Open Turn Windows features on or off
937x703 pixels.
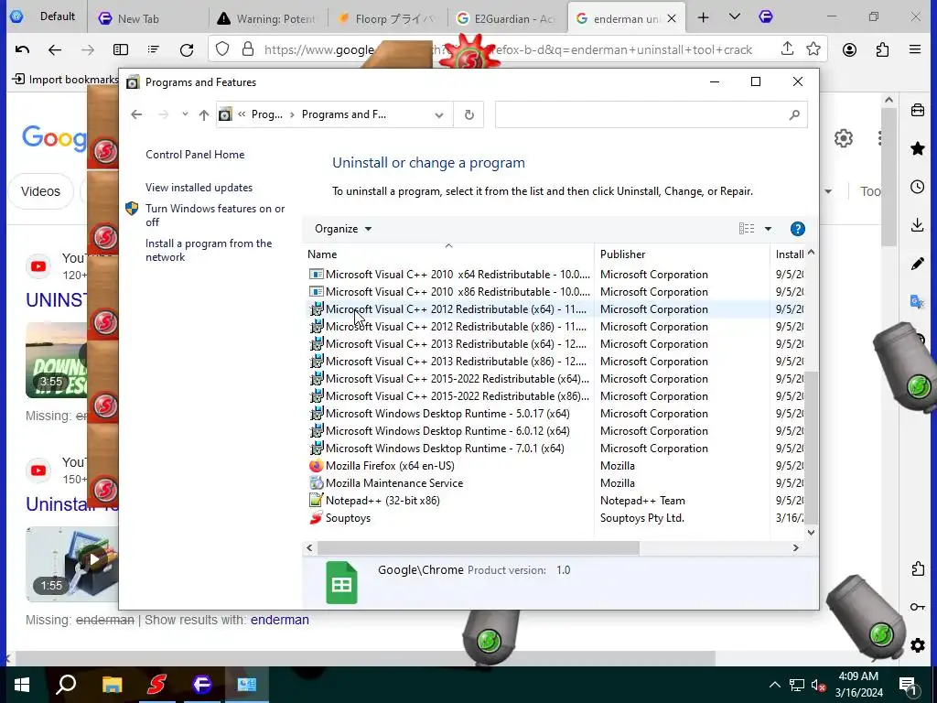point(215,215)
